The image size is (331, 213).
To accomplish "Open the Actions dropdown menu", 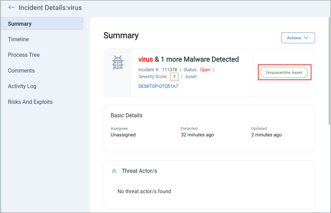I will point(298,38).
